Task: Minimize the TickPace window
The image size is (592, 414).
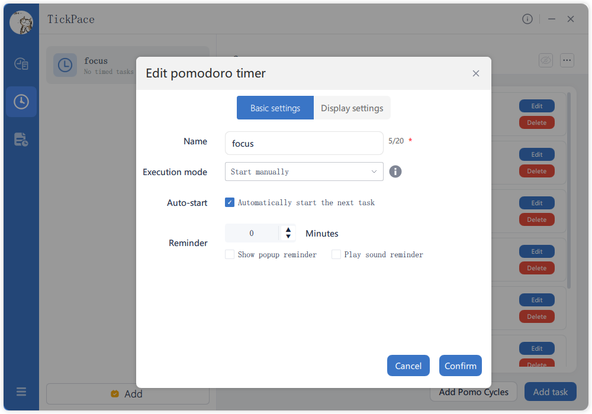Action: pos(552,19)
